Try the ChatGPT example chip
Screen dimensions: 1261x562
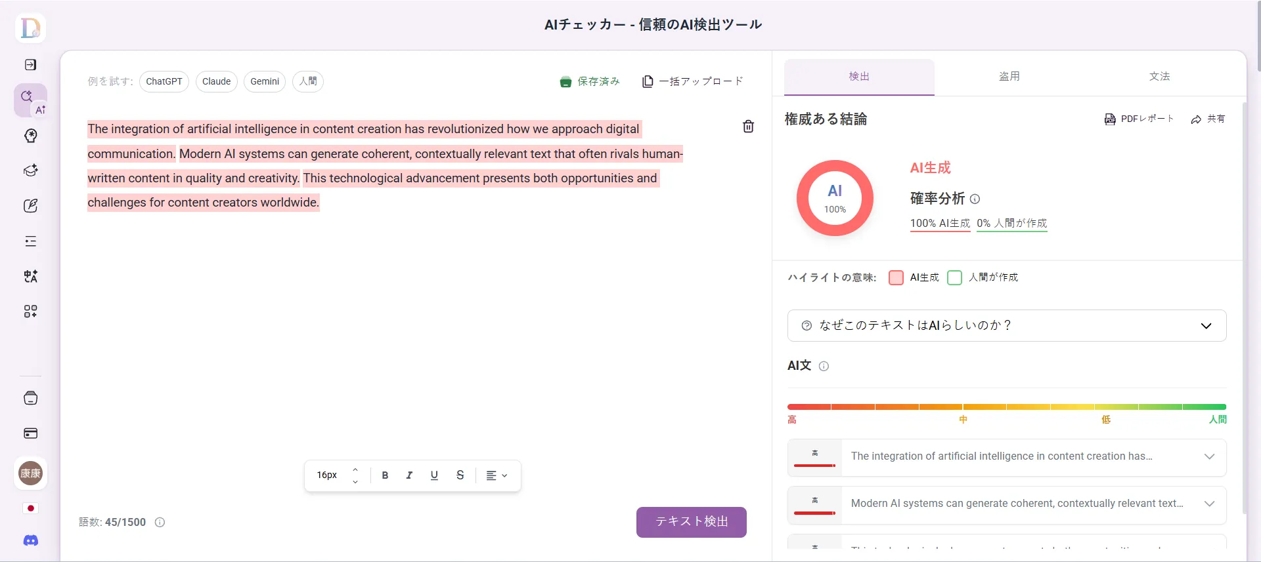(164, 81)
